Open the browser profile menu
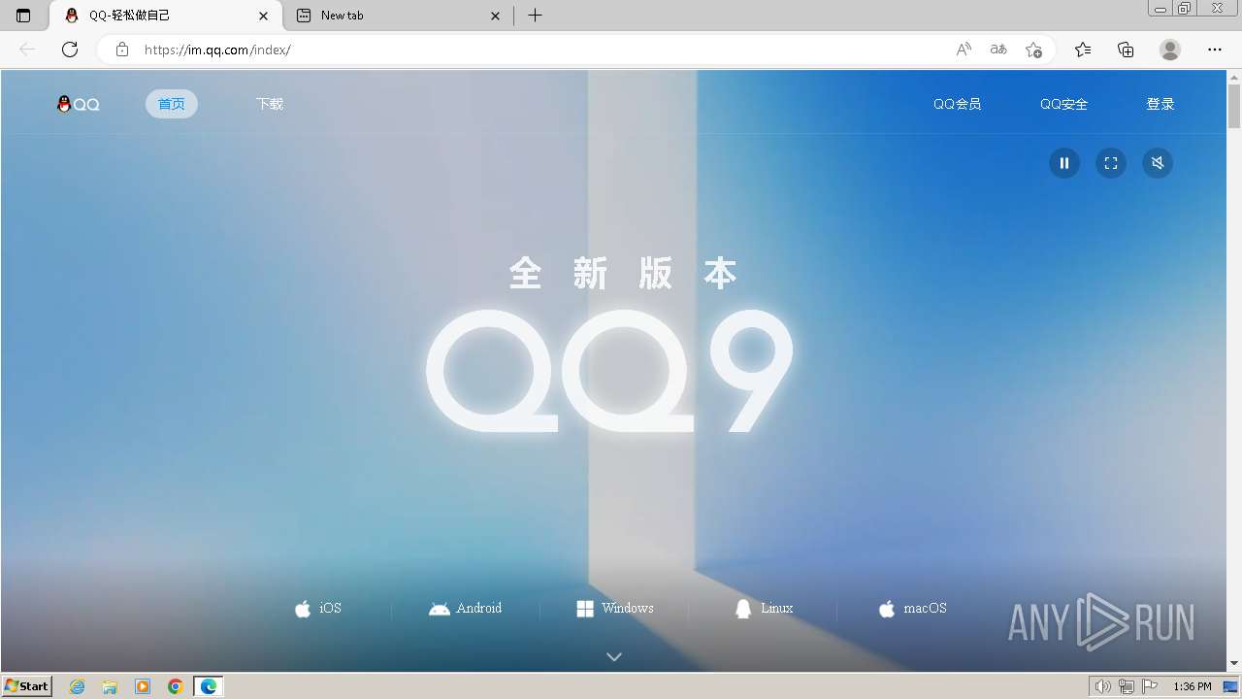1242x699 pixels. (x=1170, y=50)
